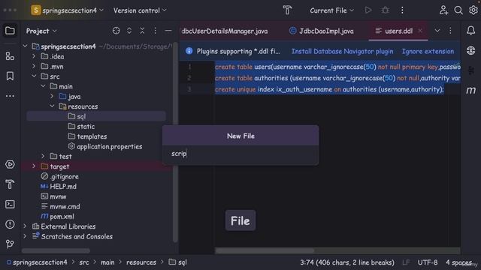
Task: Select HELP.md file
Action: pos(59,187)
